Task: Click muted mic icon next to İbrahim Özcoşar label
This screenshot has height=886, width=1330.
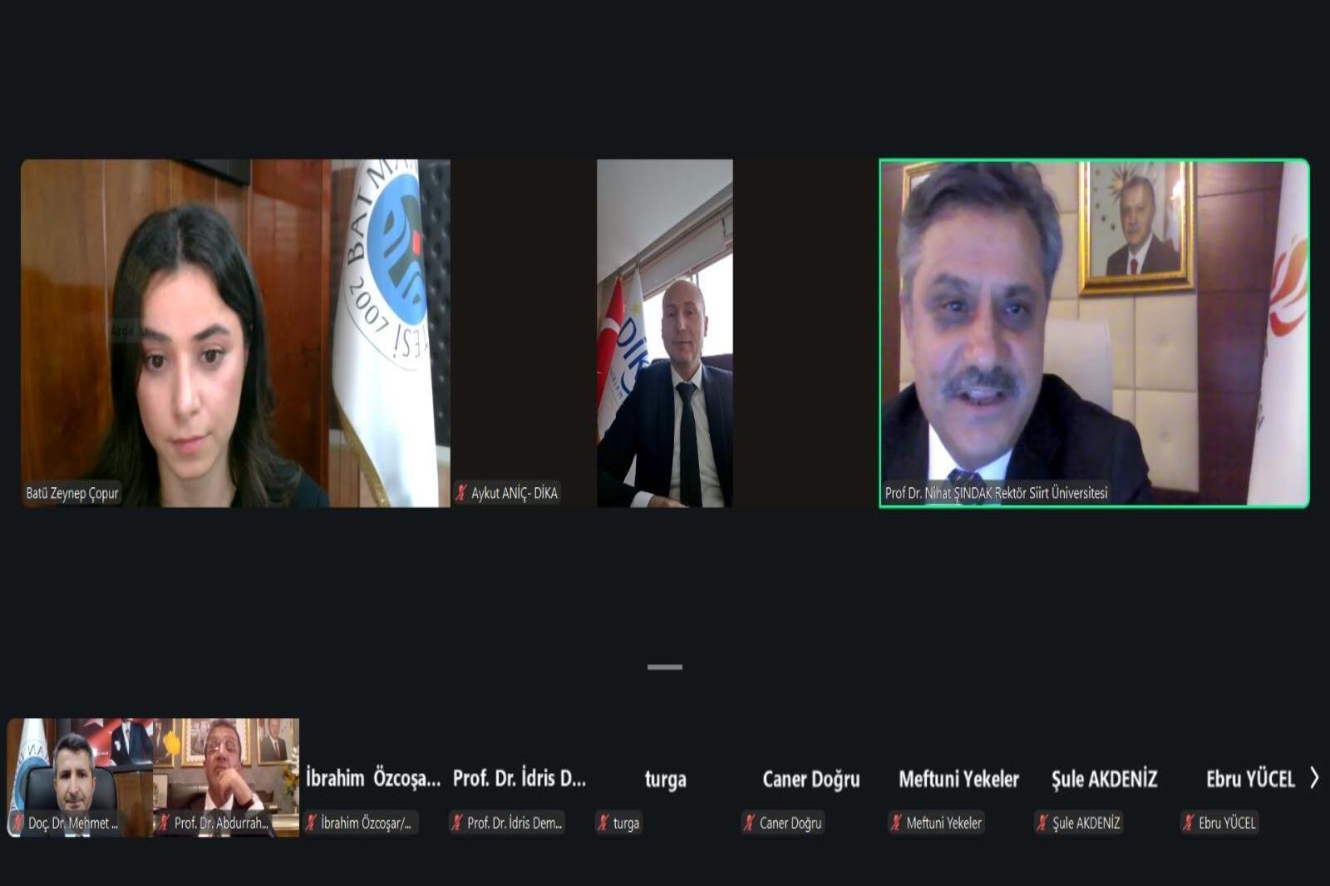Action: pyautogui.click(x=311, y=823)
